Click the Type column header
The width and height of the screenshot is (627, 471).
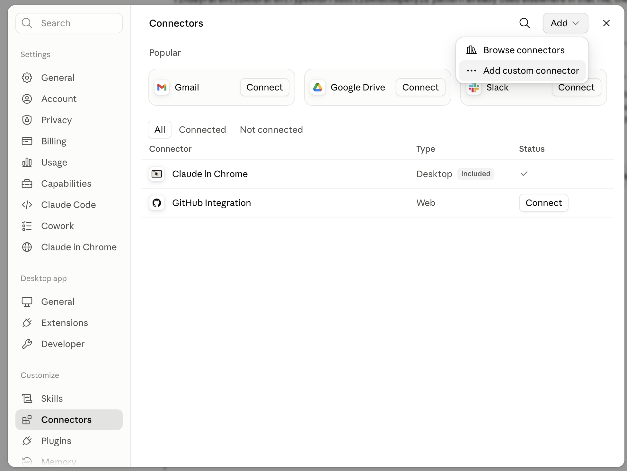tap(426, 149)
